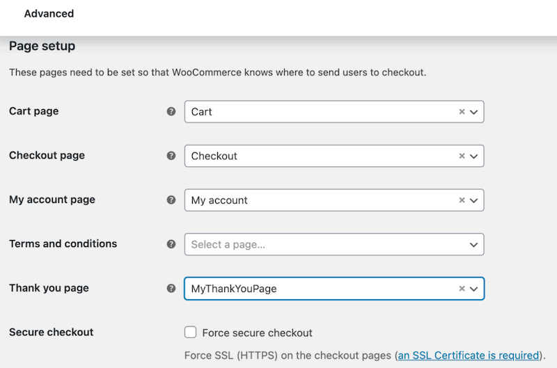Select the My account combo box field
The height and width of the screenshot is (368, 557).
tap(334, 200)
